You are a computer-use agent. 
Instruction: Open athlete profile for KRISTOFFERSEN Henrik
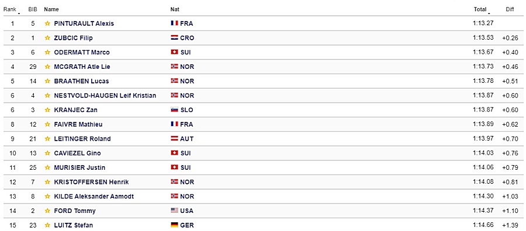(91, 182)
